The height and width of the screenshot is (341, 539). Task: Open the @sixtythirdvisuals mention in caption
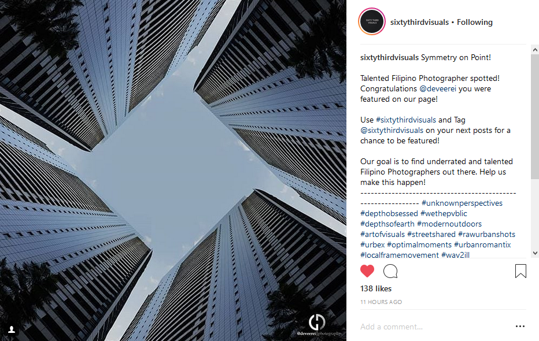click(392, 131)
